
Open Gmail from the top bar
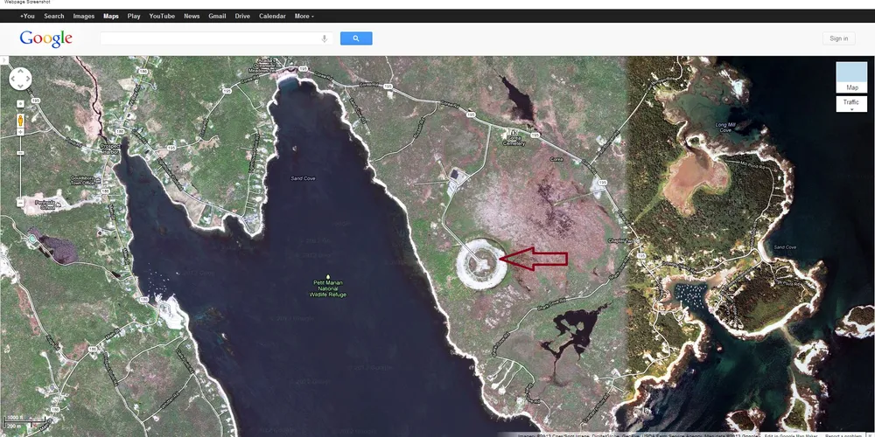pyautogui.click(x=217, y=16)
